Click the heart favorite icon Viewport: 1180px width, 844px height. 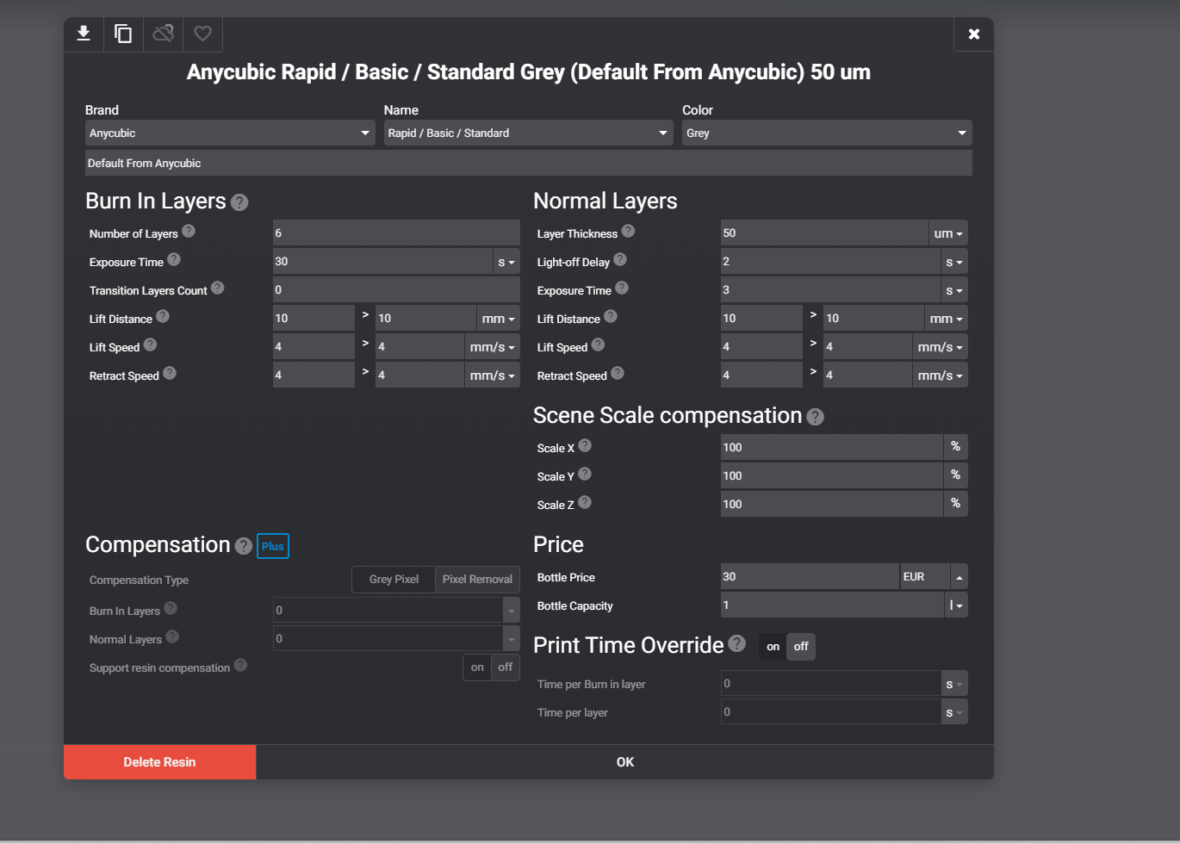(x=202, y=34)
